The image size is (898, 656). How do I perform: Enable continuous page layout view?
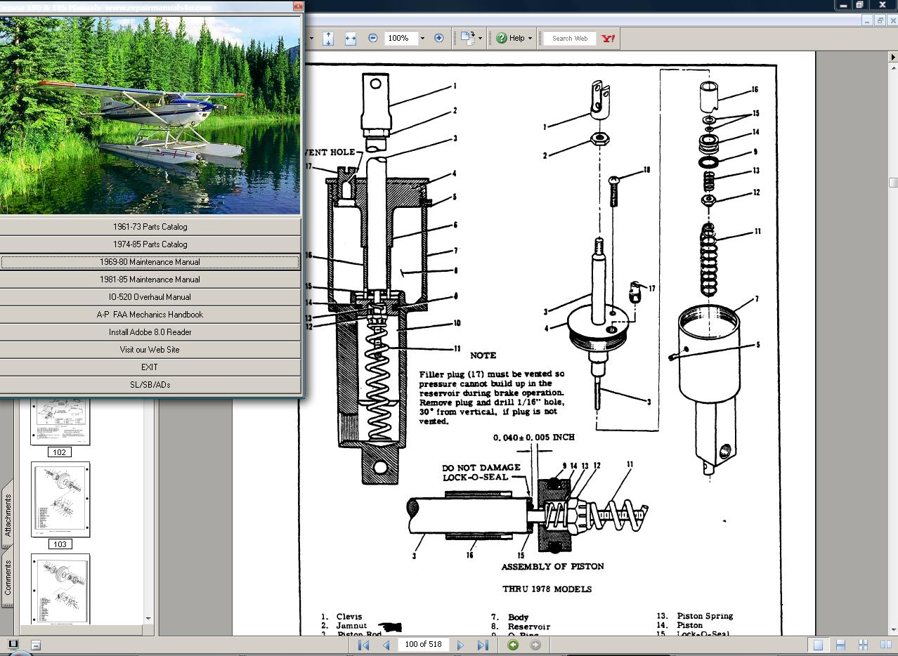840,645
